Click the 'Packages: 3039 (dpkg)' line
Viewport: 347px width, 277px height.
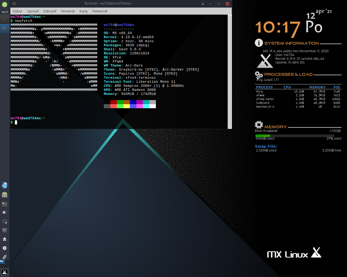[x=127, y=45]
